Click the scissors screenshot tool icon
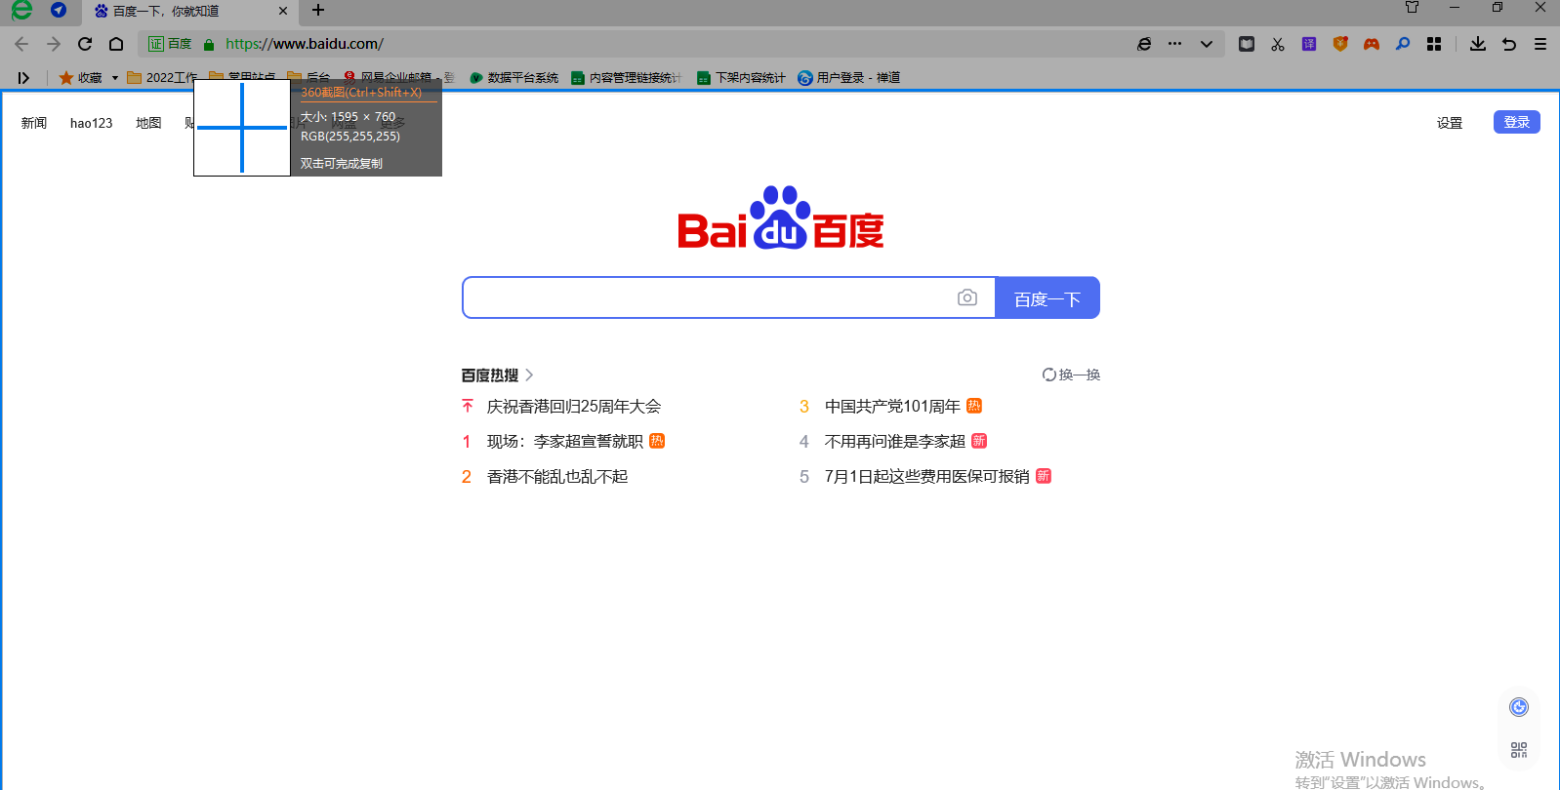Screen dimensions: 1560x790 point(1278,44)
